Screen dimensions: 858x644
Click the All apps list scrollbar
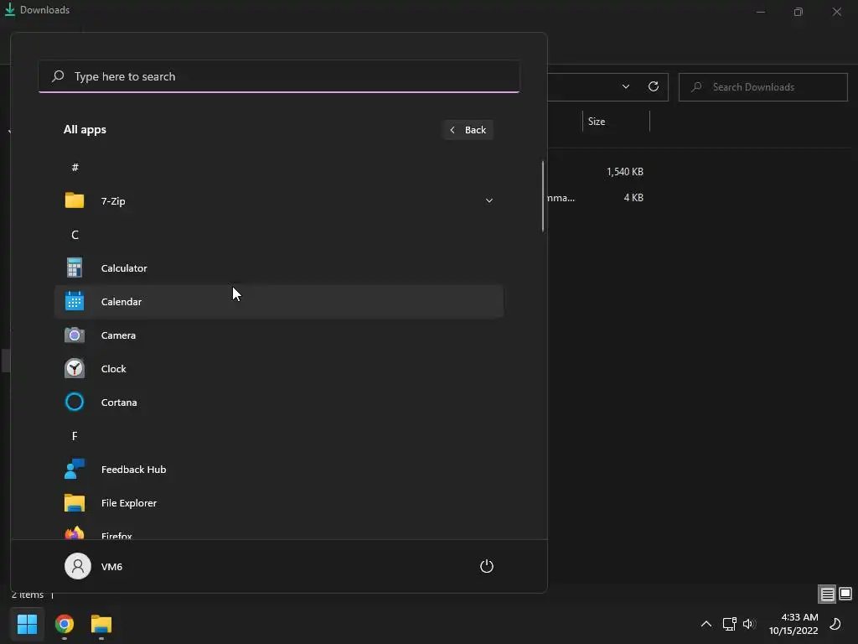543,196
